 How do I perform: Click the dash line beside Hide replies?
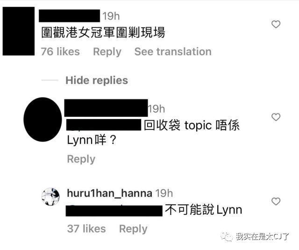[x=50, y=80]
